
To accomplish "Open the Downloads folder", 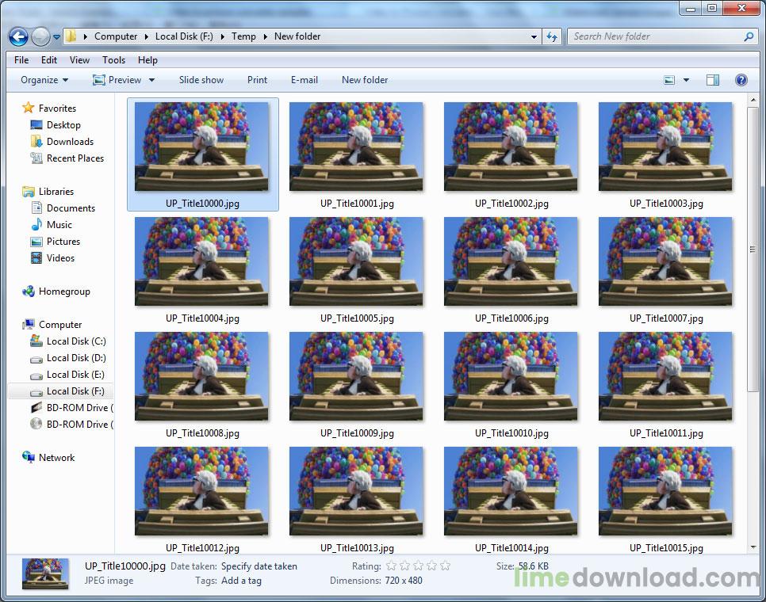I will coord(67,141).
